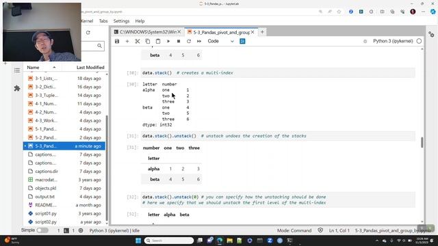
Task: Open the extension manager puzzle icon
Action: click(x=17, y=88)
